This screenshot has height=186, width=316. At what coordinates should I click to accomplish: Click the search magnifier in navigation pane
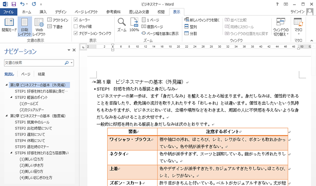pyautogui.click(x=67, y=62)
